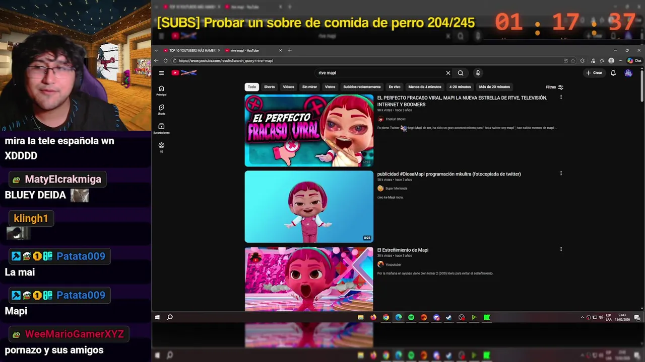Image resolution: width=645 pixels, height=362 pixels.
Task: Open Steam from the taskbar
Action: [449, 317]
